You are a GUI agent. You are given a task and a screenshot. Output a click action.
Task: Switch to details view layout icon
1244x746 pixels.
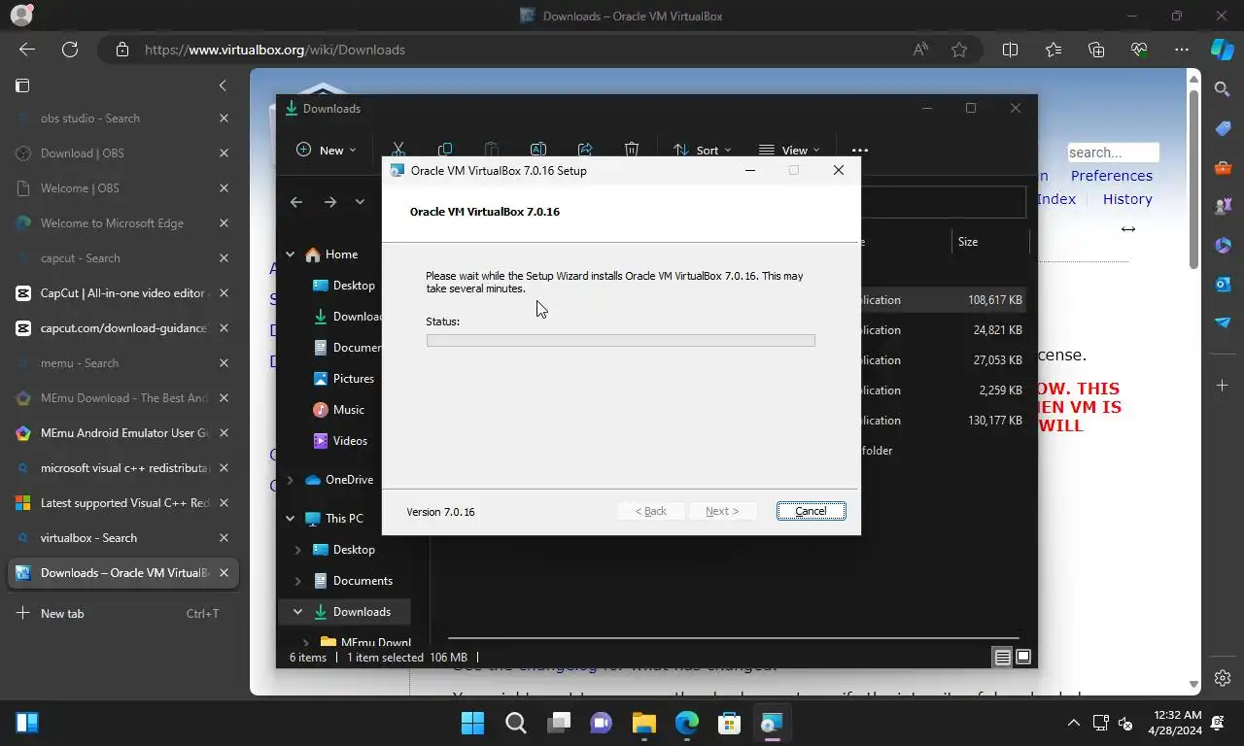pos(1002,658)
